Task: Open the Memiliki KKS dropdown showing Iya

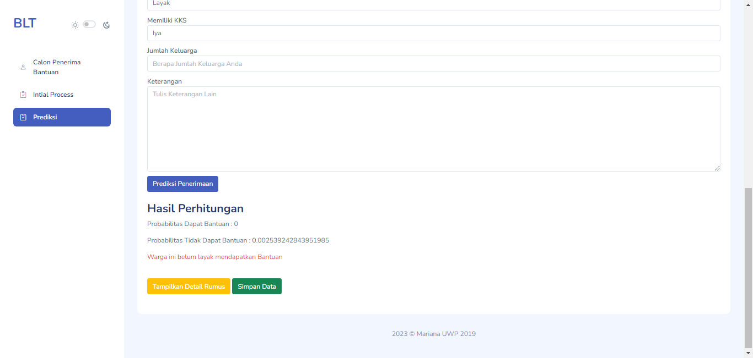Action: tap(433, 33)
